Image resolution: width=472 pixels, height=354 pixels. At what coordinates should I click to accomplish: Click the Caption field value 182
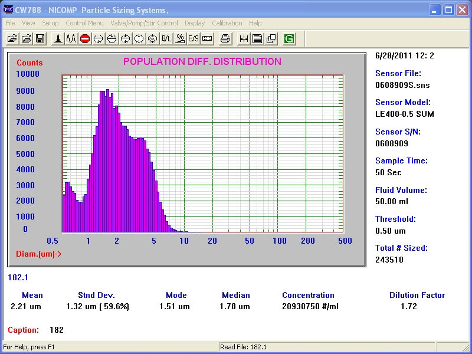[x=56, y=330]
